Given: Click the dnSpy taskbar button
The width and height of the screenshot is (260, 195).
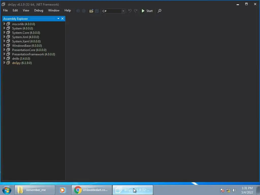Looking at the screenshot, I should click(133, 190).
